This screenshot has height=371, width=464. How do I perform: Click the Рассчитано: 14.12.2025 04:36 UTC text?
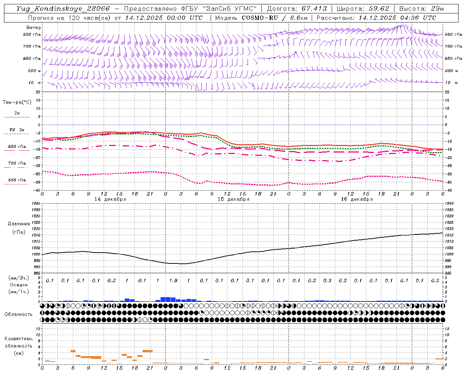point(376,18)
